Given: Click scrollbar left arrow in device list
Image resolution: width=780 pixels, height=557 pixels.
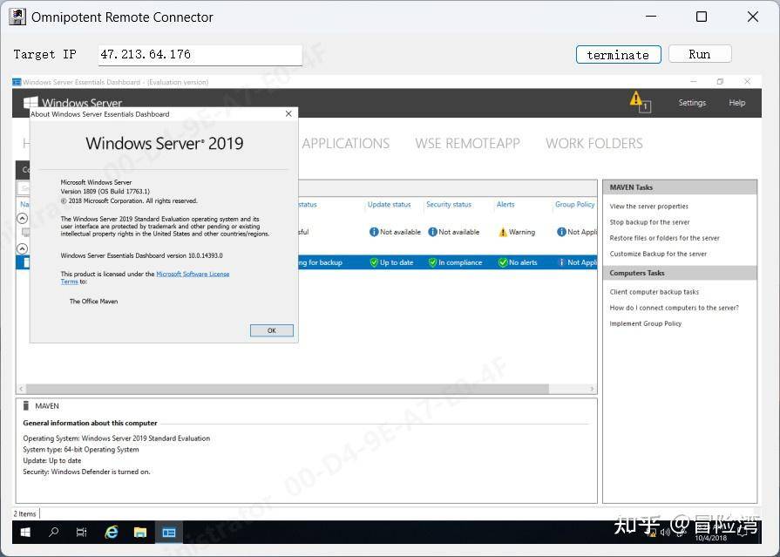Looking at the screenshot, I should click(x=21, y=389).
